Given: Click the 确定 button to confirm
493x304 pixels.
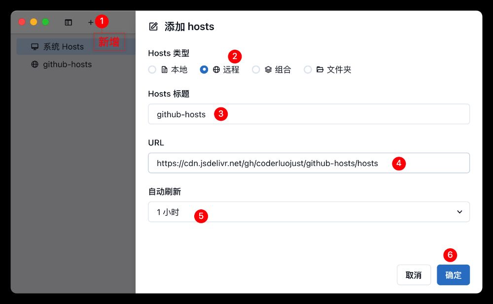Looking at the screenshot, I should 453,275.
